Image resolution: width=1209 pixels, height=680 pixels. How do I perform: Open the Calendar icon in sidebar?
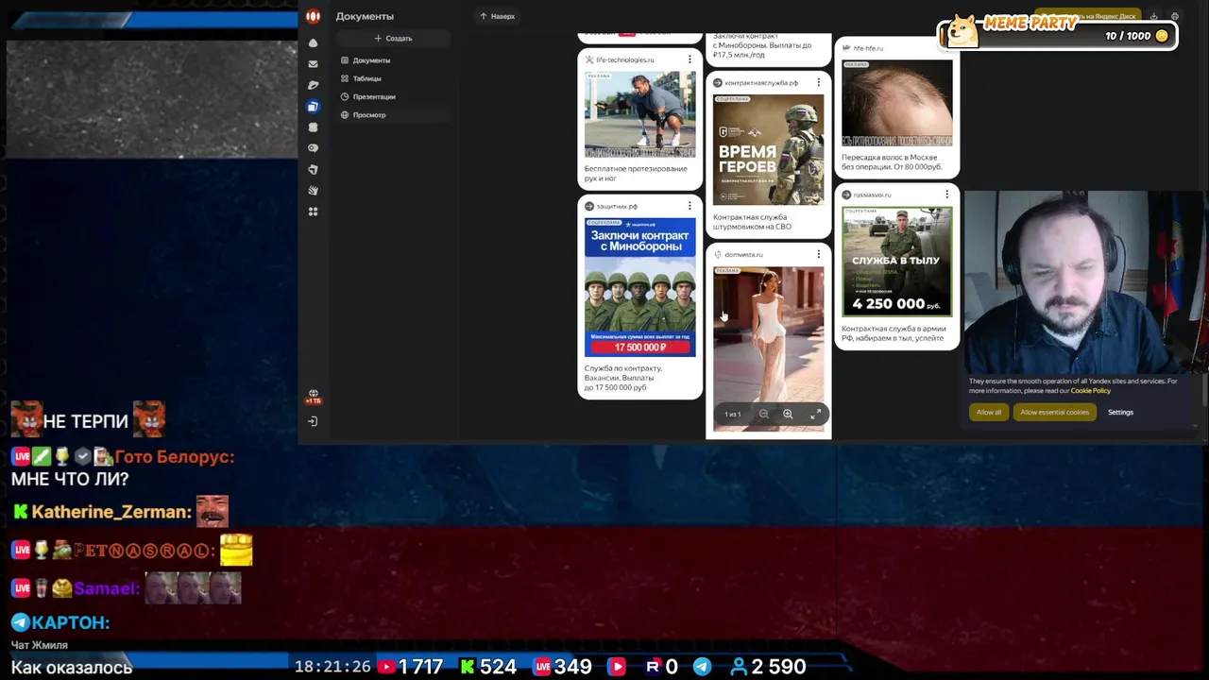click(x=313, y=127)
